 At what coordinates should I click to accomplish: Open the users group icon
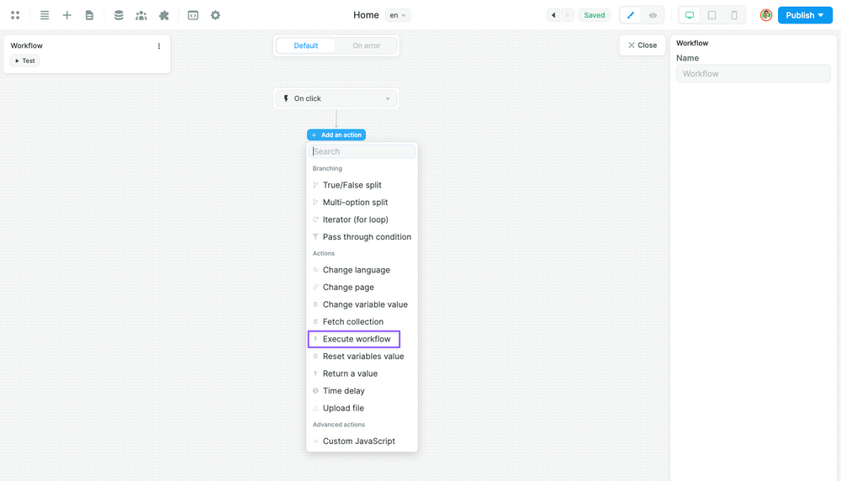pyautogui.click(x=141, y=15)
